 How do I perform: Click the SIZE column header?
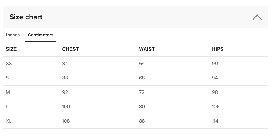pos(11,49)
